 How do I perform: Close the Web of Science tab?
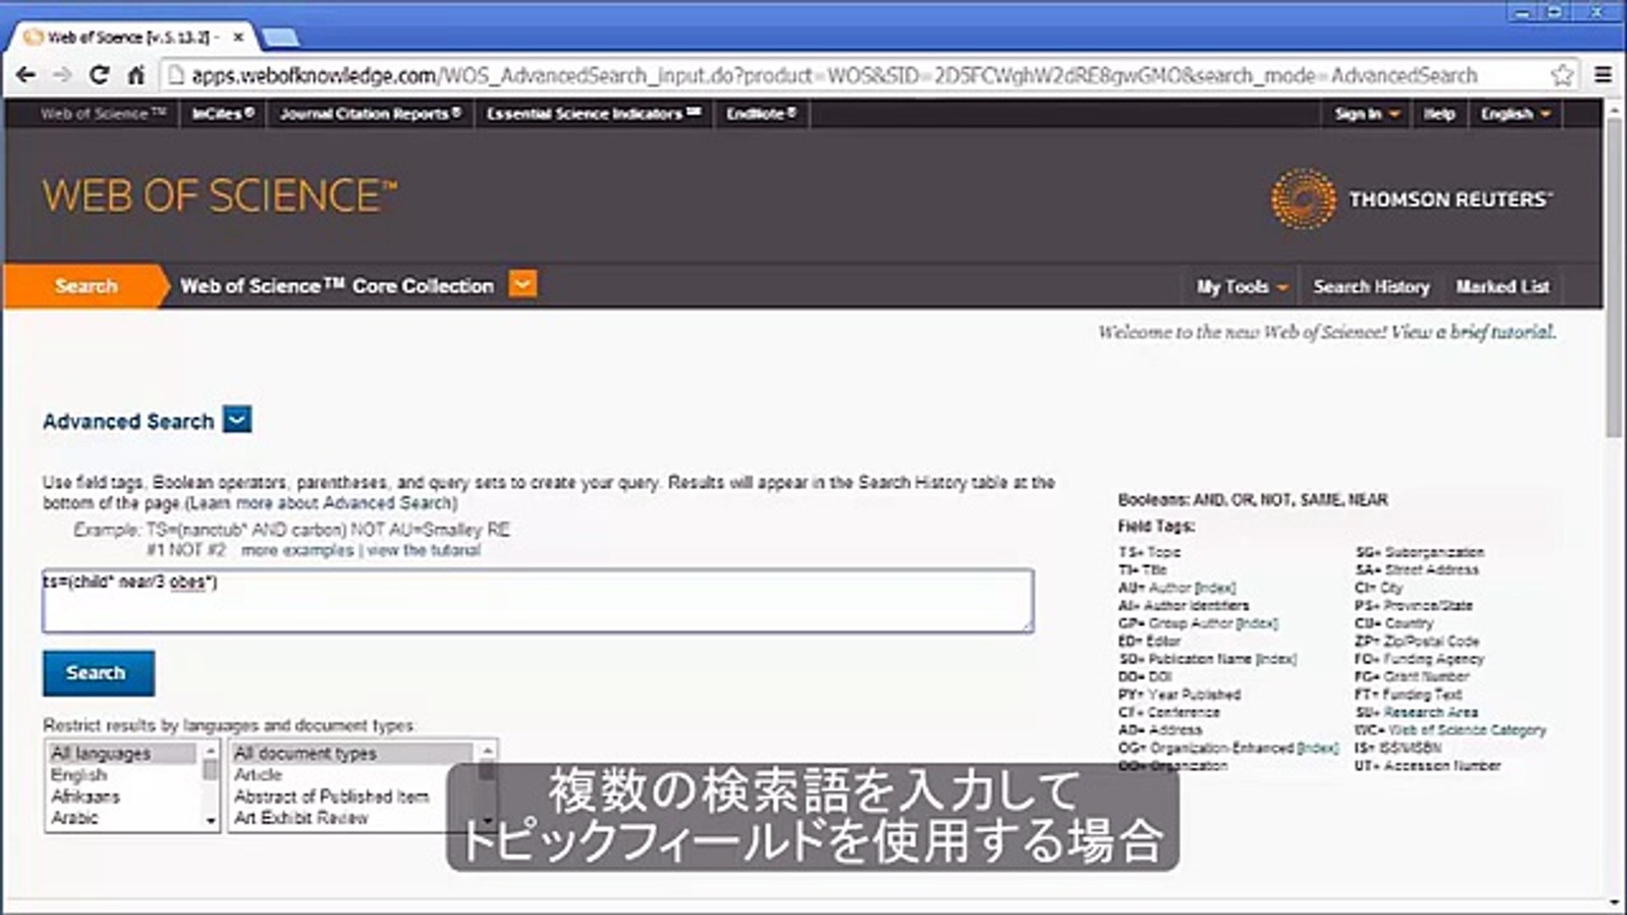(x=239, y=37)
